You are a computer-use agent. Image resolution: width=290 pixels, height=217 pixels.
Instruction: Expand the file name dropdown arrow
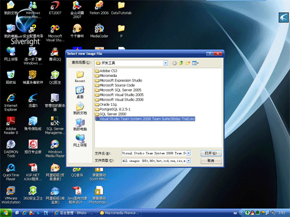point(188,153)
